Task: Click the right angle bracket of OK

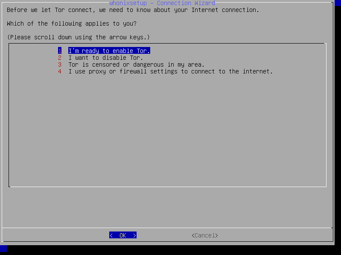Action: pos(134,235)
